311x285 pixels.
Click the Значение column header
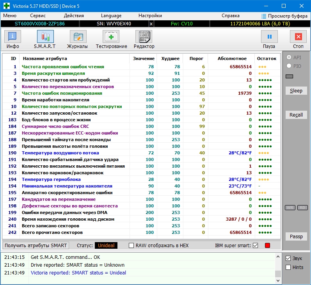point(144,58)
